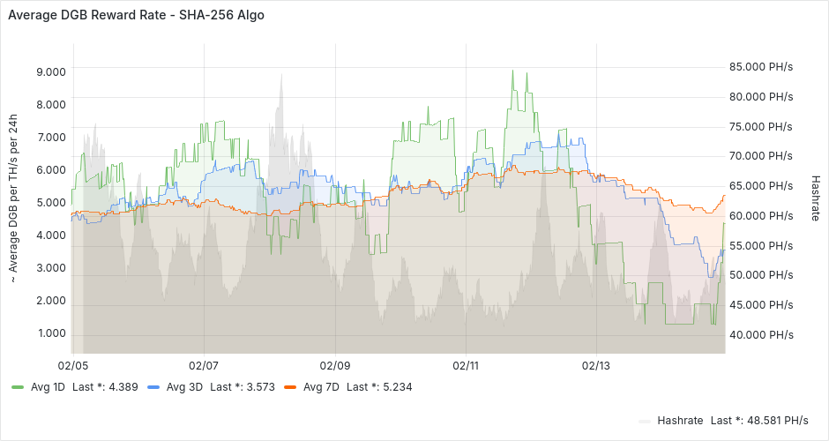
Task: Click the green Avg 1D color swatch
Action: coord(17,386)
